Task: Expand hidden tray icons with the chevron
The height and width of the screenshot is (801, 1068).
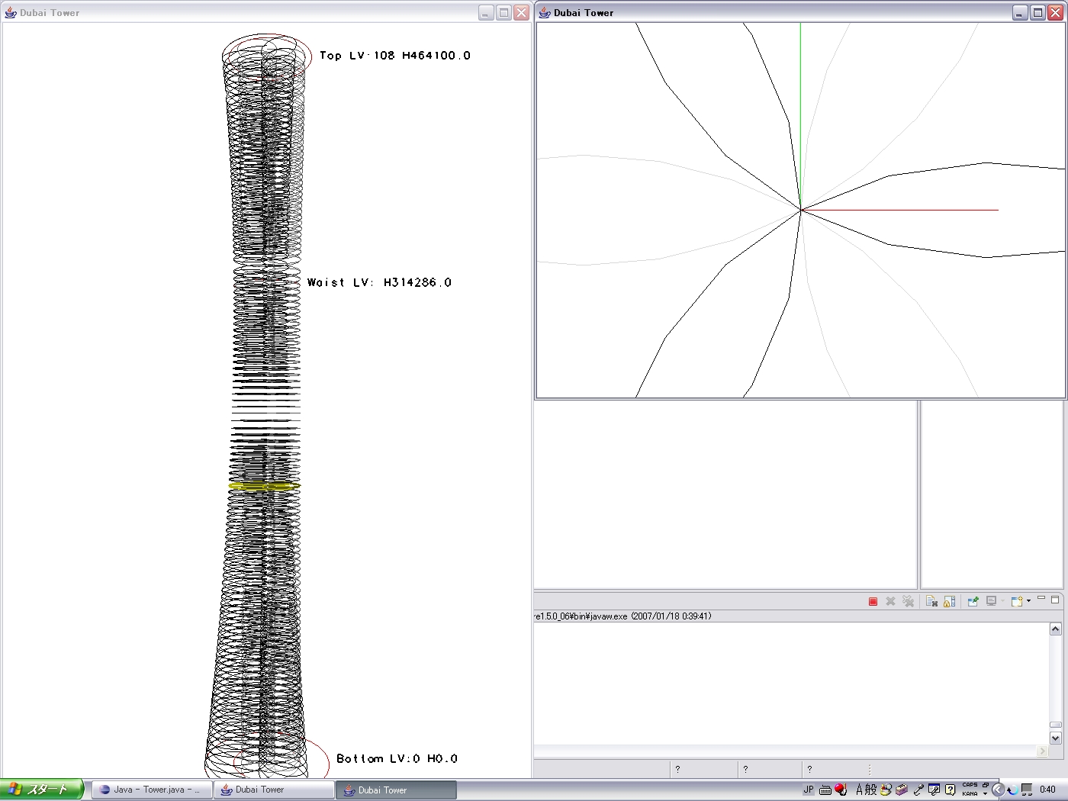Action: [x=998, y=790]
